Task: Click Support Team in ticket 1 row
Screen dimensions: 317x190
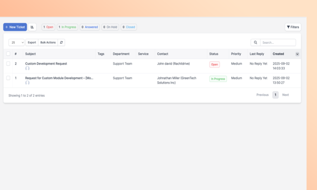Action: (123, 78)
